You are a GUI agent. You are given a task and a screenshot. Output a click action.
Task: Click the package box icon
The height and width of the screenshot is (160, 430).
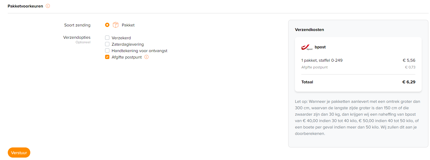[116, 25]
